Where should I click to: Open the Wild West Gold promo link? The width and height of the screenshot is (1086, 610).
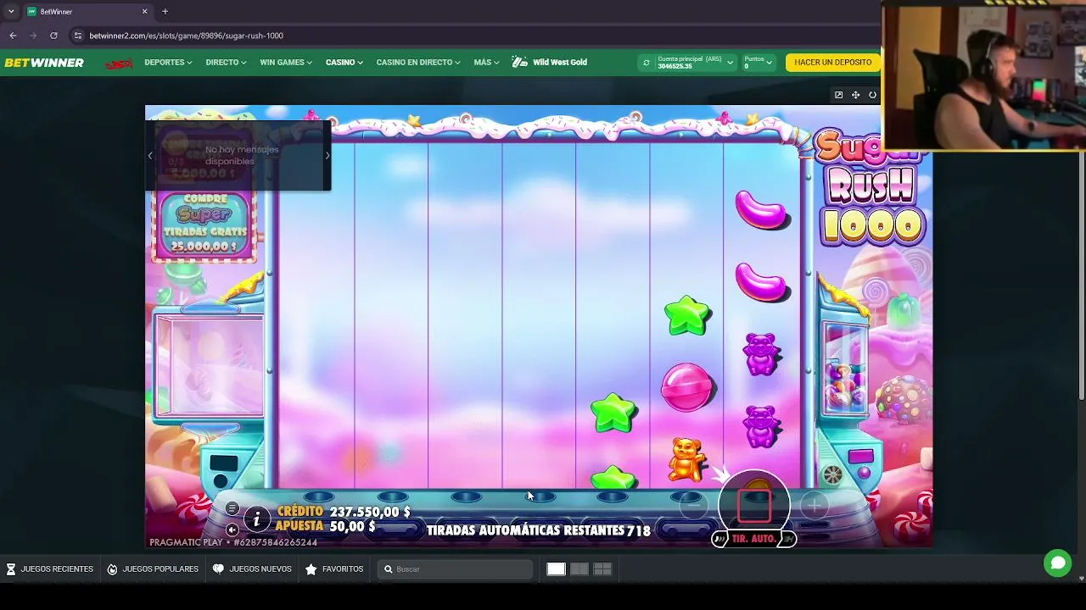point(550,63)
